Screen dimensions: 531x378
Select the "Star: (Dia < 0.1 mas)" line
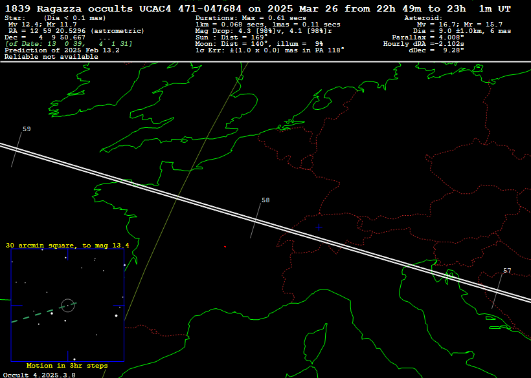click(x=55, y=18)
